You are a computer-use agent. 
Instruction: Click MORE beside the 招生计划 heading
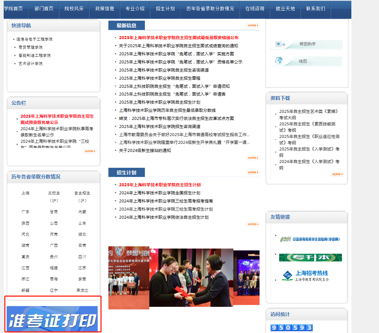(x=253, y=172)
